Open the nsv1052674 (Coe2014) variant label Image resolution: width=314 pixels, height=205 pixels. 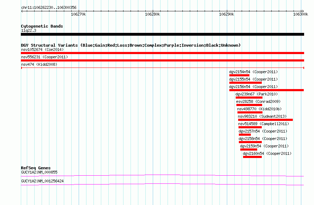(42, 49)
